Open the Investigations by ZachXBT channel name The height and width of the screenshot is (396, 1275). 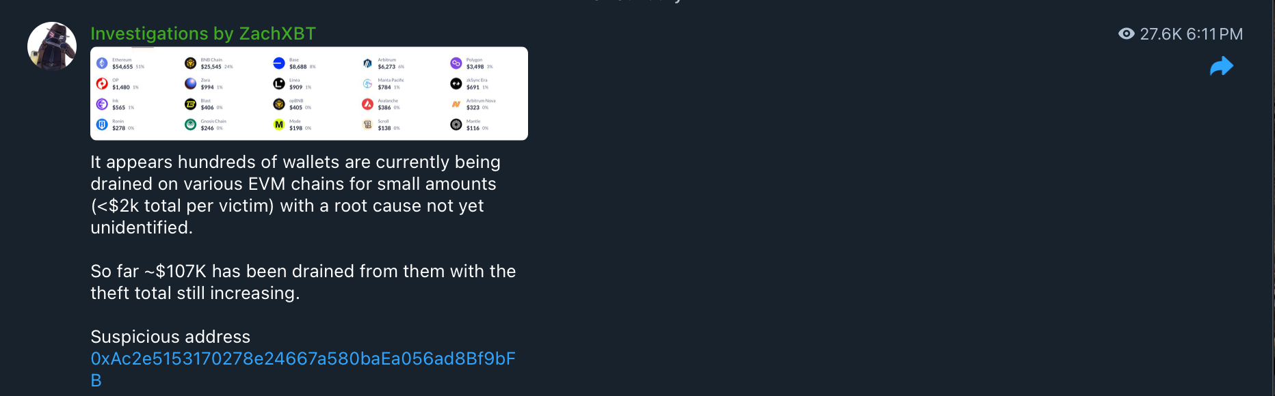(203, 33)
